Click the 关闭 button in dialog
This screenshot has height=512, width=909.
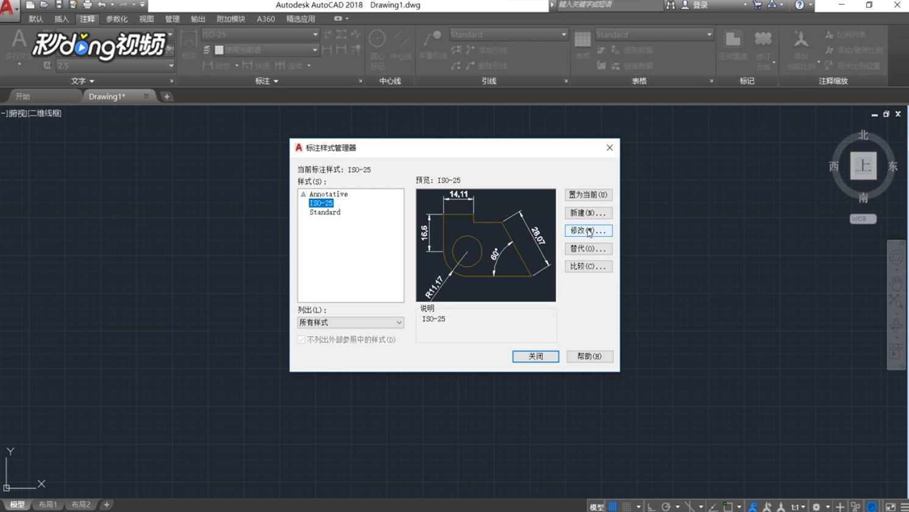(x=536, y=356)
